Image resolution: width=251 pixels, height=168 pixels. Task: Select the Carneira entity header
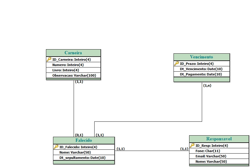pyautogui.click(x=73, y=53)
